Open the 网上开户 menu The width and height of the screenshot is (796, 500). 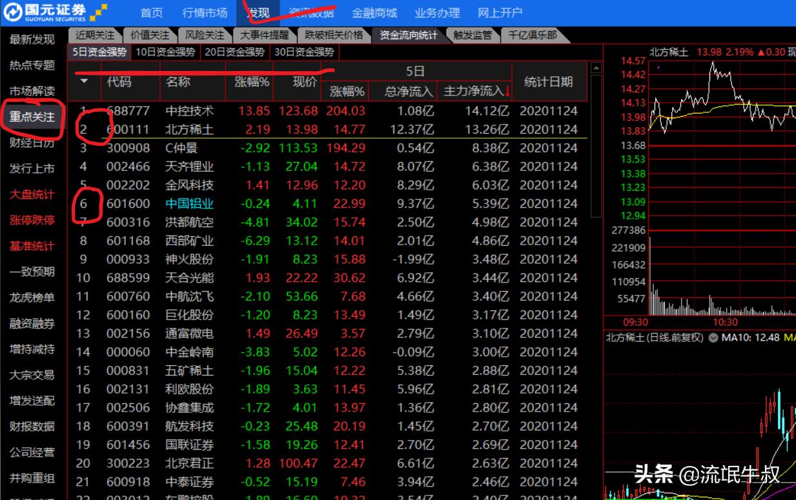(500, 12)
